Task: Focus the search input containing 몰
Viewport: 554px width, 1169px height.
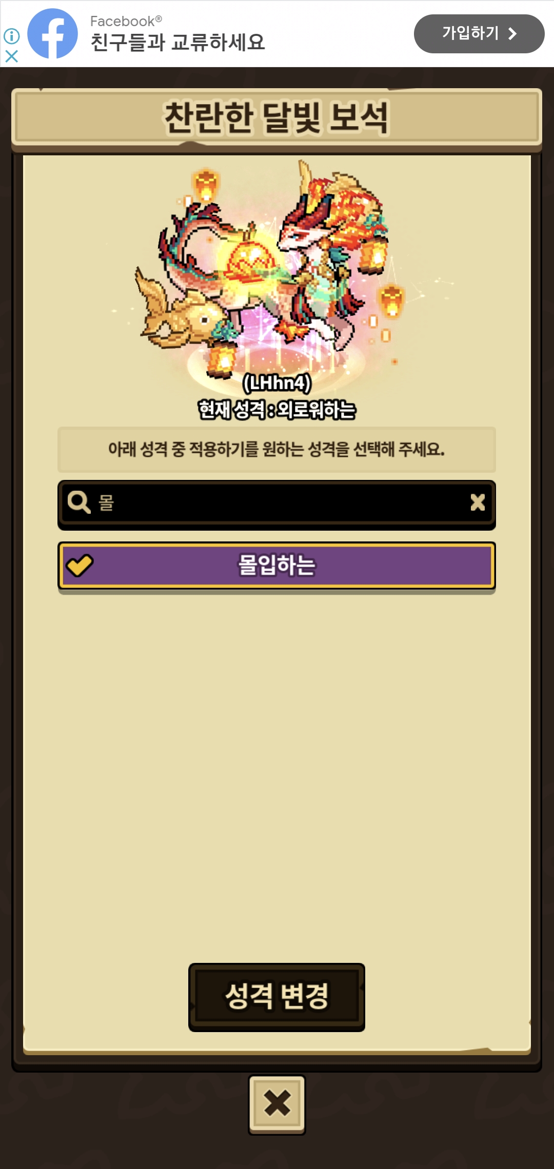Action: click(x=276, y=503)
